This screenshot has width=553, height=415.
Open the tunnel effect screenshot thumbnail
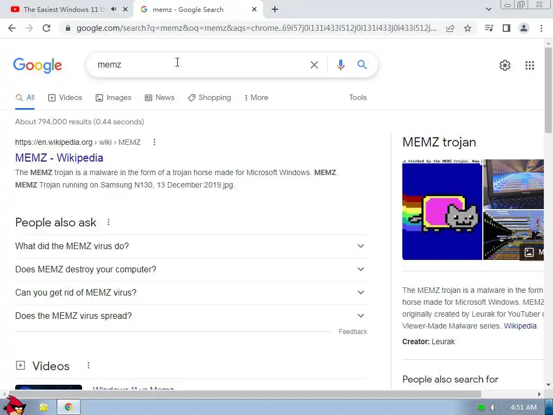click(x=514, y=235)
